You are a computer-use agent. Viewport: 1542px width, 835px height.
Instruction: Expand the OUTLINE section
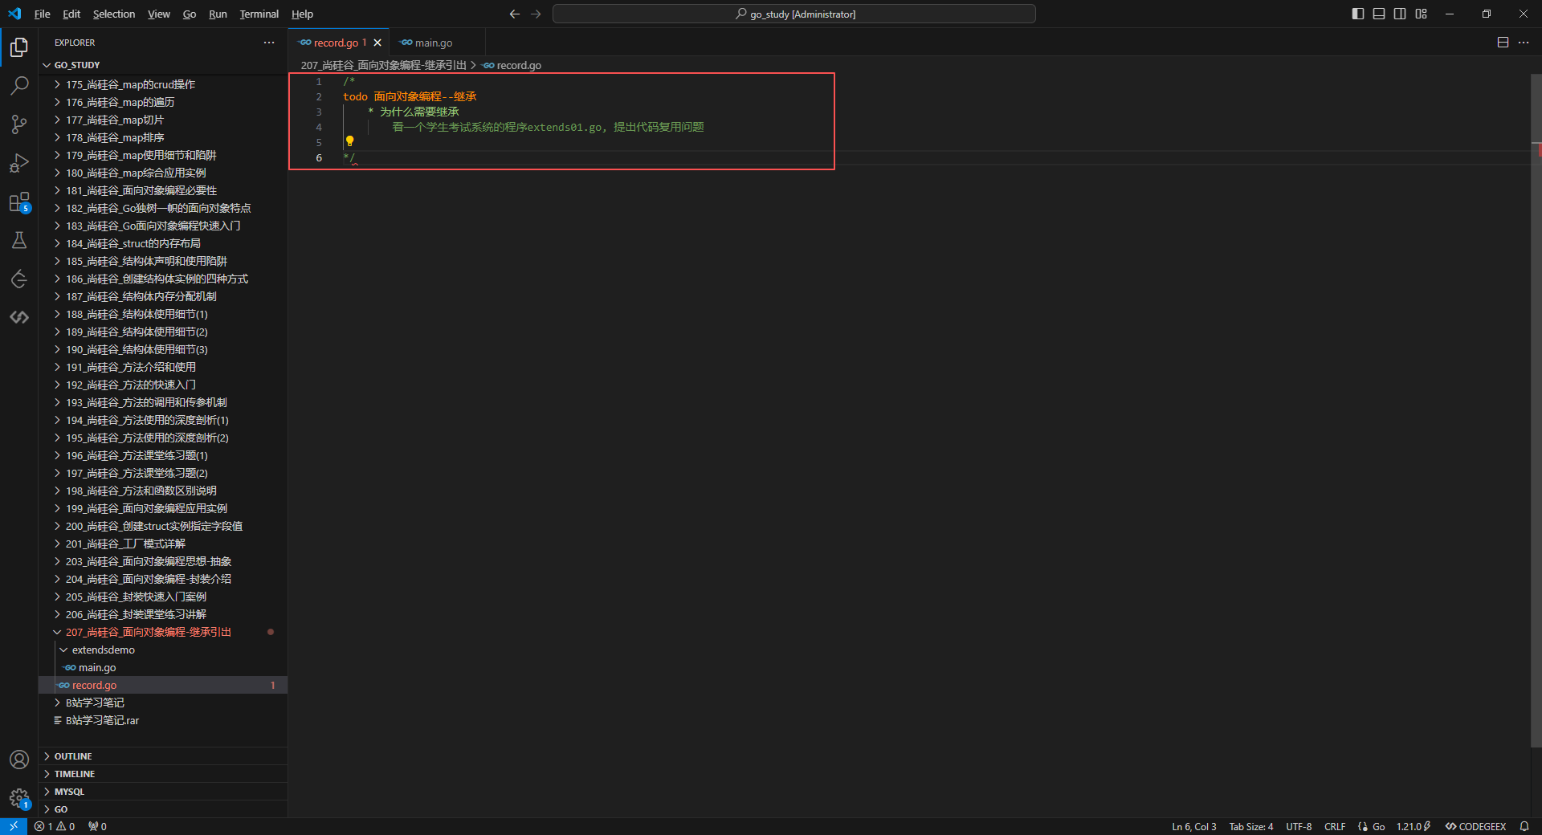[163, 756]
